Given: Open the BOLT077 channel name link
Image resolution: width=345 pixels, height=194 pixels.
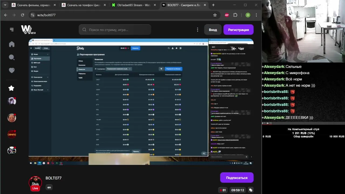Looking at the screenshot, I should click(x=54, y=178).
